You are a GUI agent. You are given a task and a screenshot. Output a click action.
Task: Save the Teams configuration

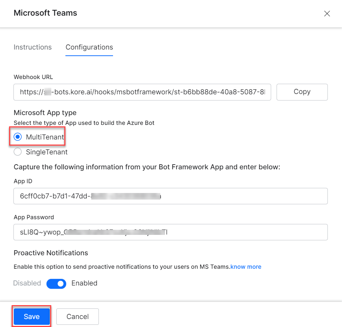tap(32, 316)
